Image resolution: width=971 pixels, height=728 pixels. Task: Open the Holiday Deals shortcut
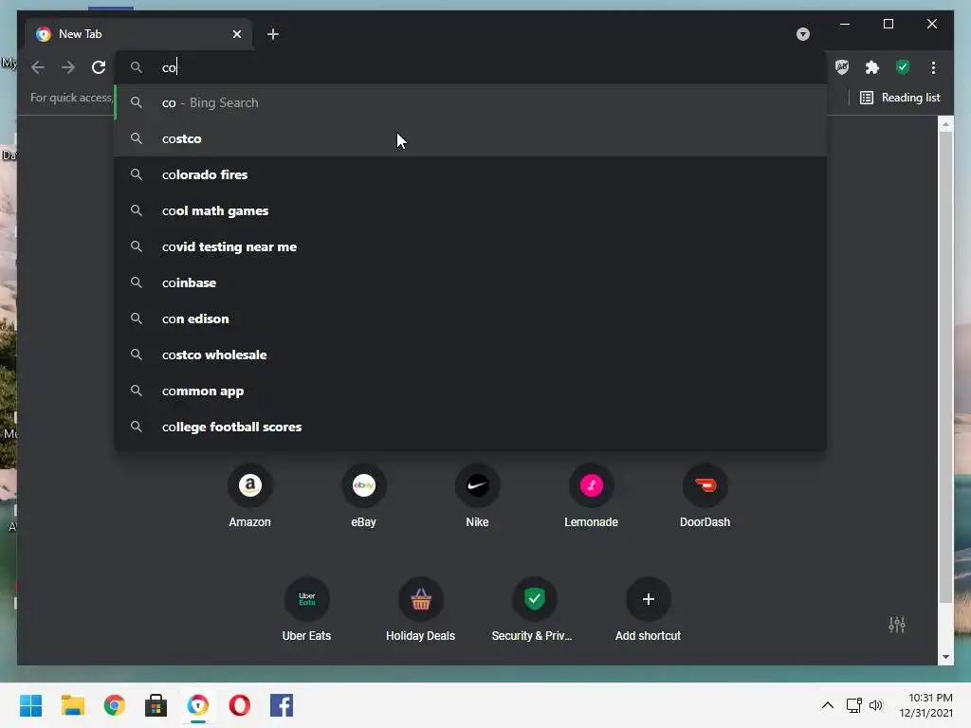[x=420, y=610]
